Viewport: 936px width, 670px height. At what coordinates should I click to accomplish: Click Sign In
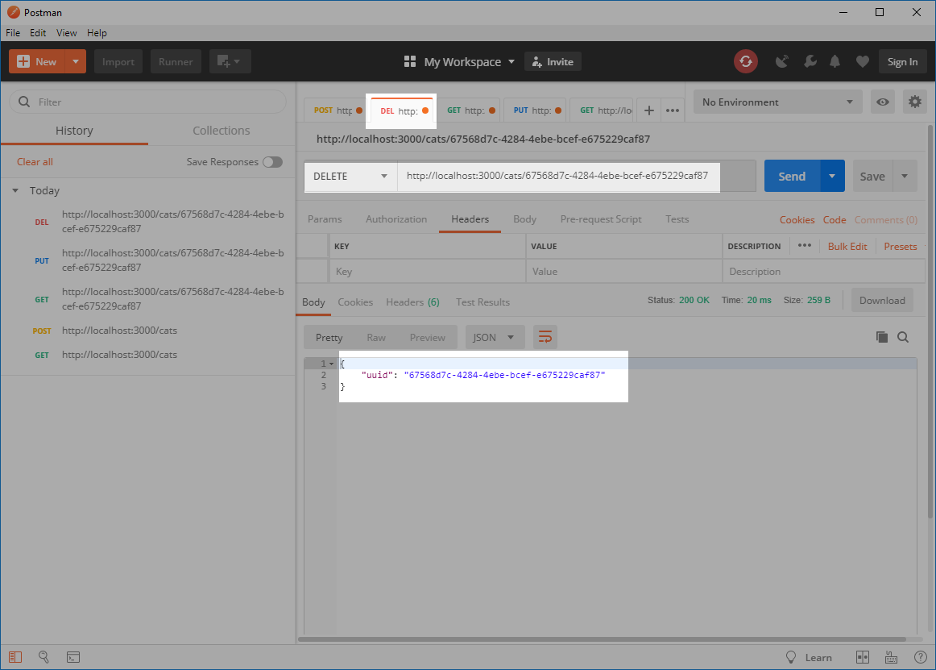pos(902,61)
